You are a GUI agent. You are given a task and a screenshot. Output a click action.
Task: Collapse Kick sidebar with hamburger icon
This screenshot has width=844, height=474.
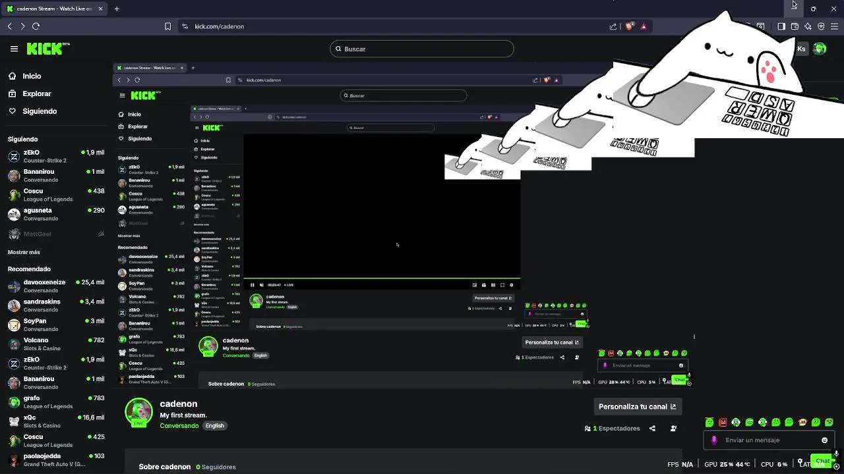[x=14, y=49]
